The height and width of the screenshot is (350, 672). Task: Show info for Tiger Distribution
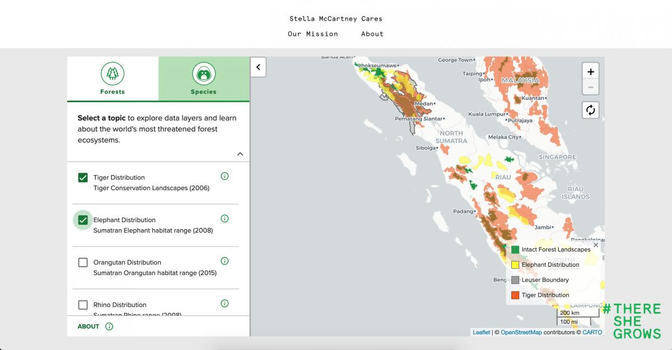225,176
